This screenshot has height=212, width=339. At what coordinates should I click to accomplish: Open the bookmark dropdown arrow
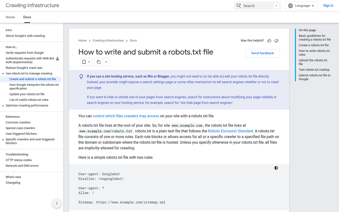[x=89, y=62]
